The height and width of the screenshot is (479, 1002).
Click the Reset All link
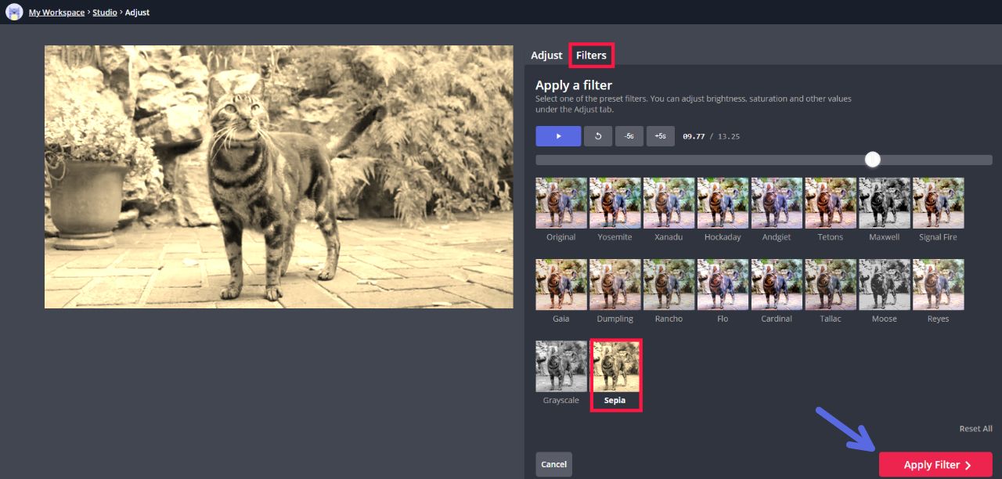tap(975, 429)
